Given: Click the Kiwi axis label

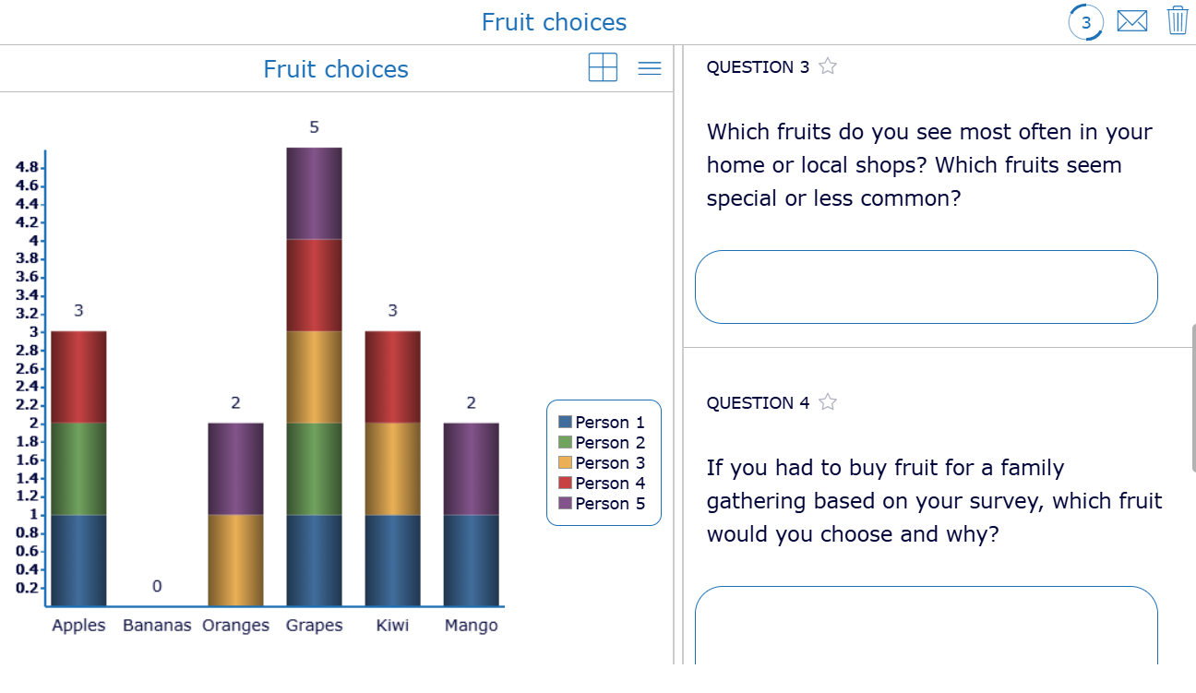Looking at the screenshot, I should [392, 625].
